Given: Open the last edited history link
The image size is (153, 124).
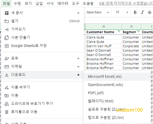Looking at the screenshot, I should click(x=126, y=3).
